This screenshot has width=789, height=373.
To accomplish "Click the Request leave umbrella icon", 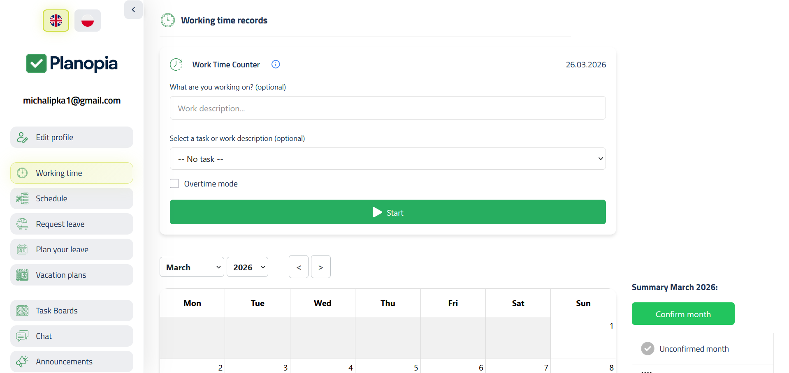I will (x=22, y=224).
